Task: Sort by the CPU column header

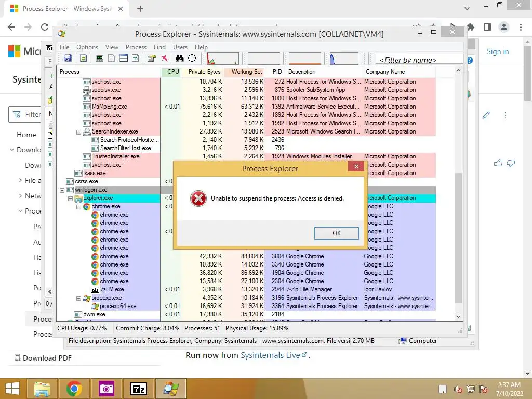Action: 171,72
